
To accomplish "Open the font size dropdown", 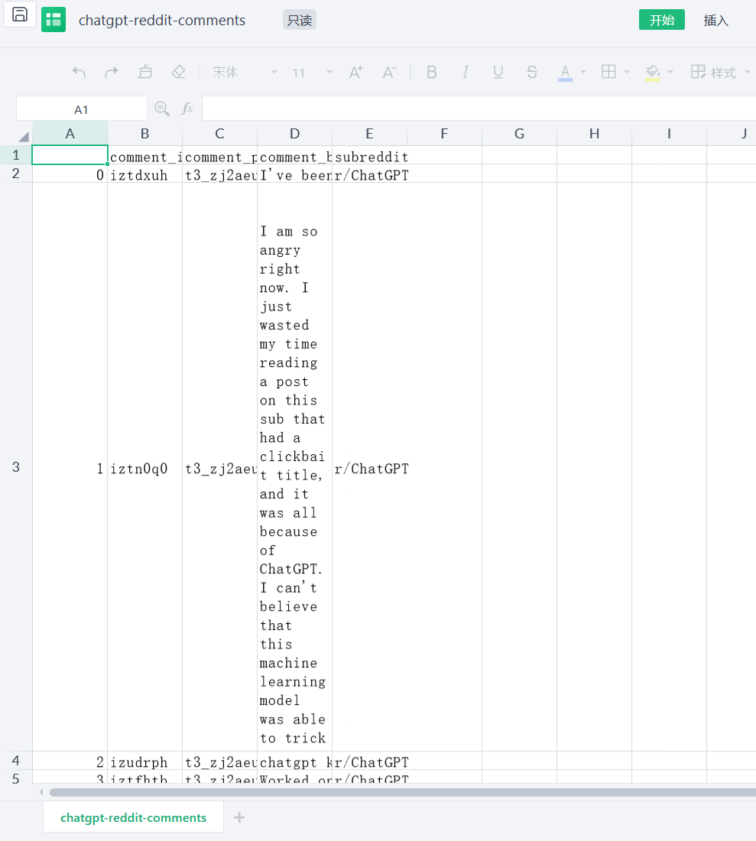I will pyautogui.click(x=329, y=73).
